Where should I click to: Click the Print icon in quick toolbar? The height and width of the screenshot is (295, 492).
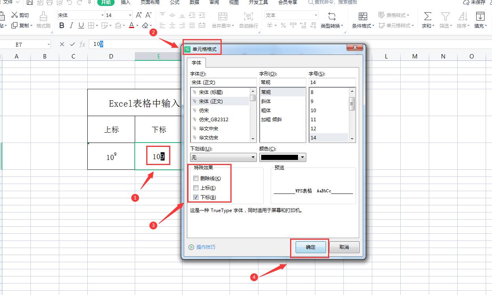pyautogui.click(x=49, y=2)
